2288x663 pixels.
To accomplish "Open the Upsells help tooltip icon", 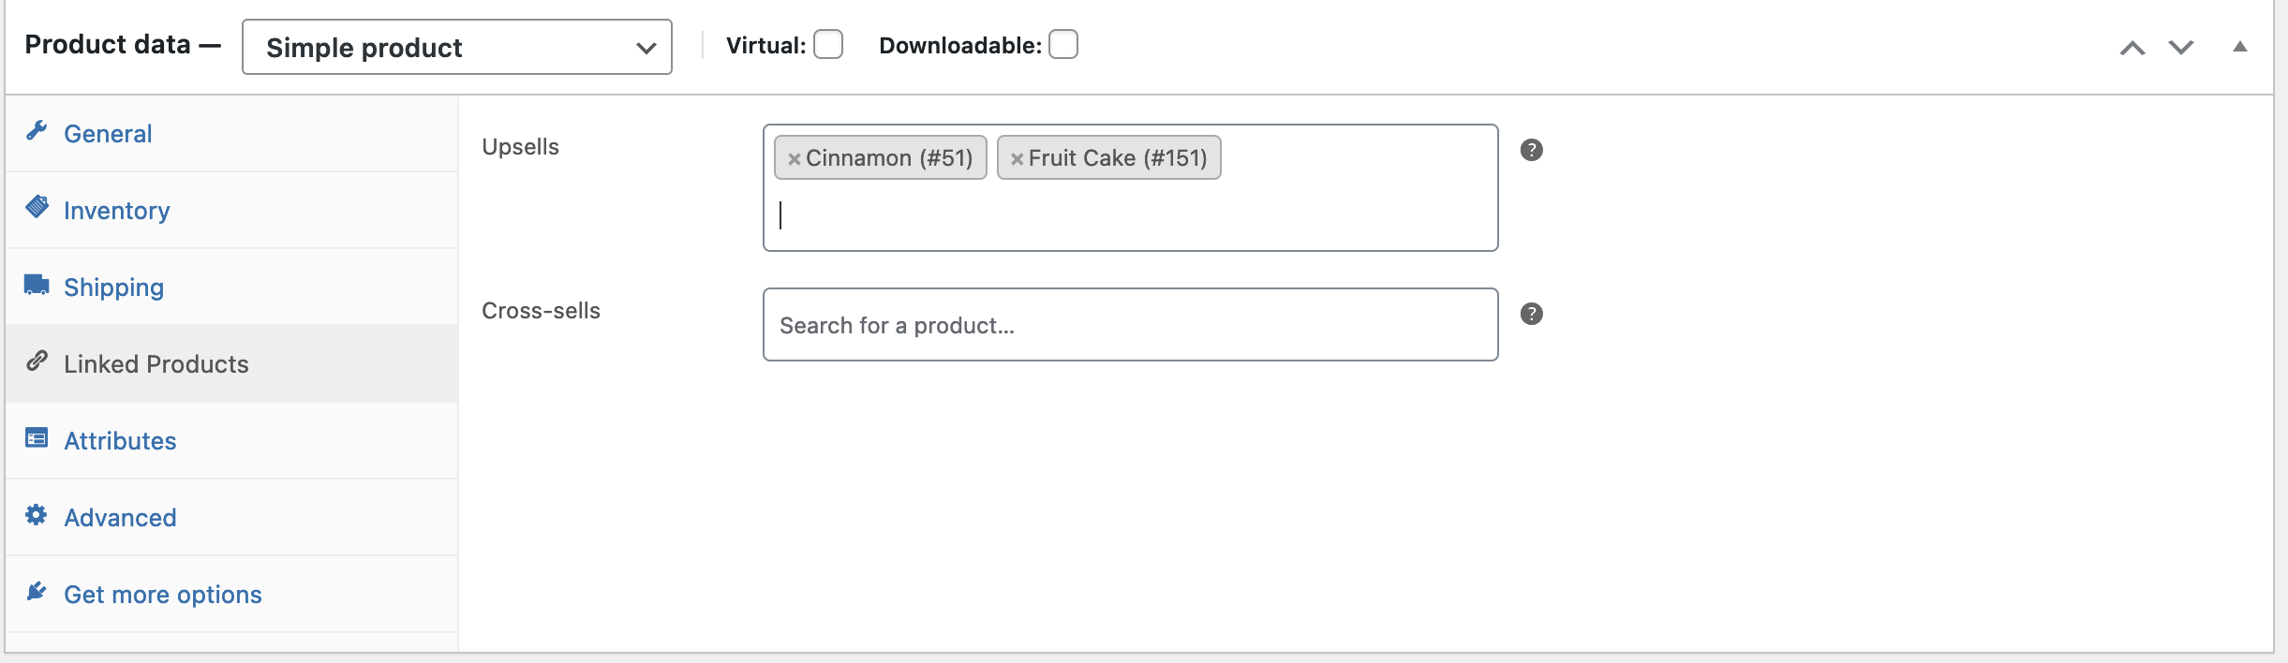I will point(1531,150).
